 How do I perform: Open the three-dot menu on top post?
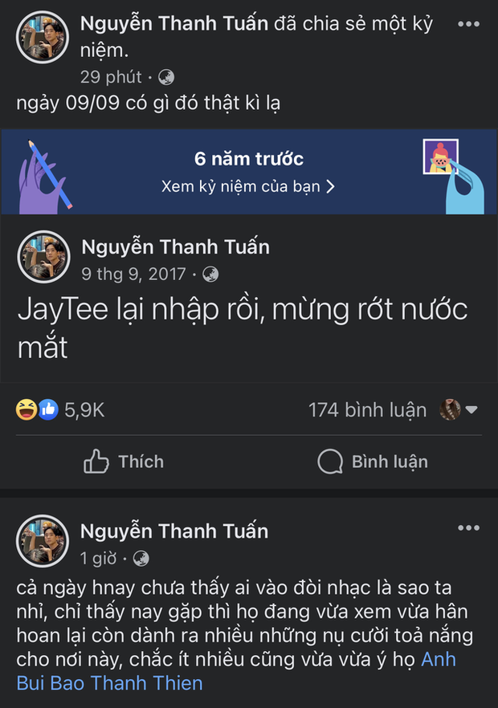tap(468, 24)
